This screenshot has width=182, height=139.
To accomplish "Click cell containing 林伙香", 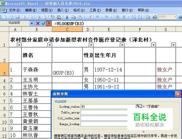I will click(x=36, y=135).
